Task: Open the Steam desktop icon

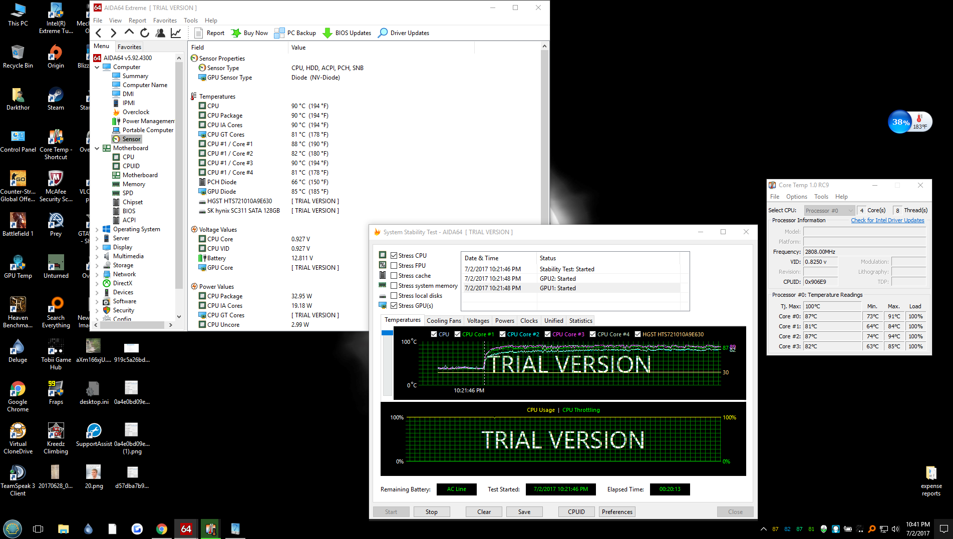Action: [56, 99]
